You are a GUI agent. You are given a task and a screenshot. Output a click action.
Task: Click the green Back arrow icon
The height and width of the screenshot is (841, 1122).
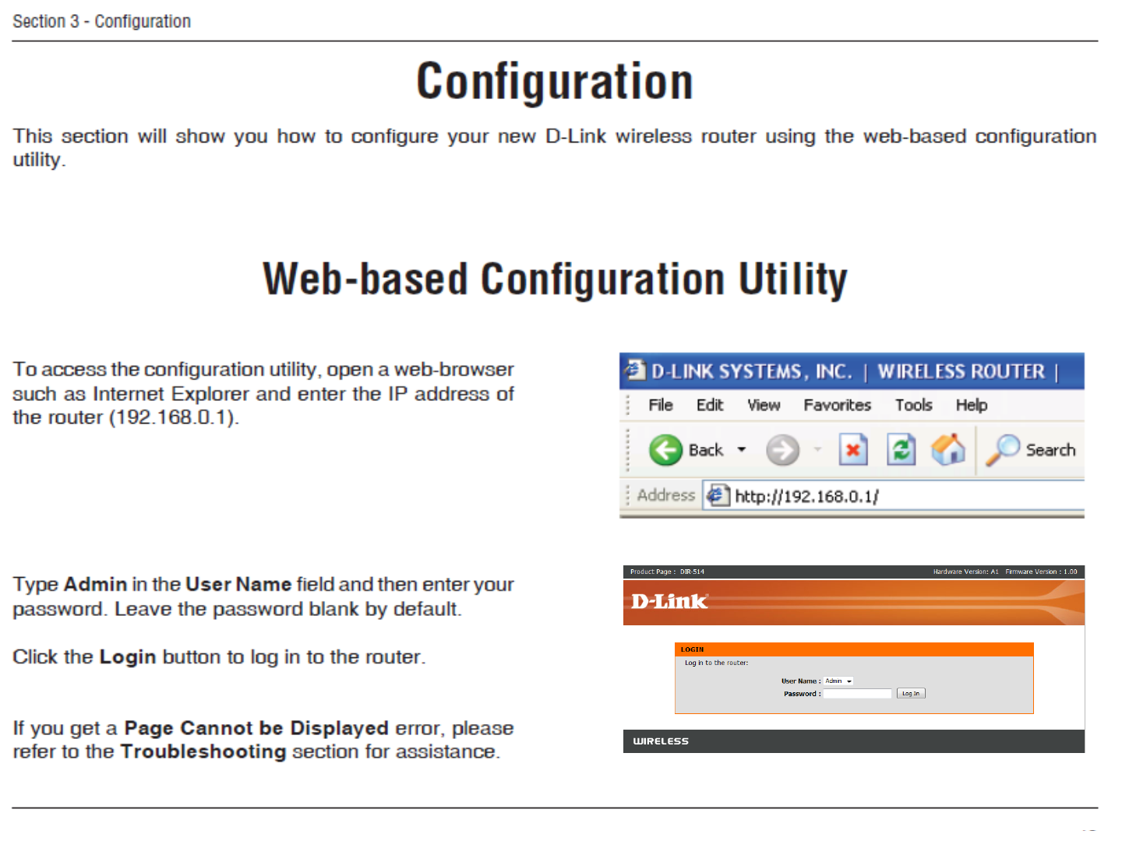pos(665,450)
